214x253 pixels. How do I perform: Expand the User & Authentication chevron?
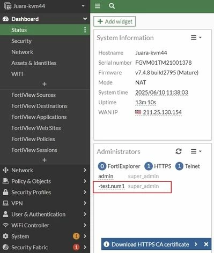85,214
